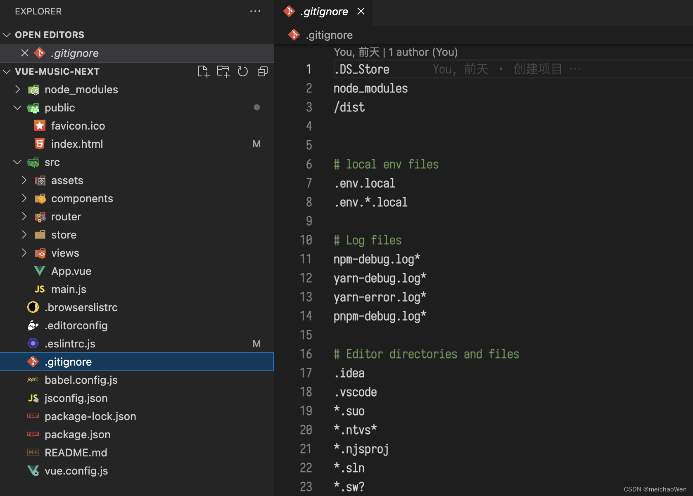Click the git icon in the breadcrumb bar
Image resolution: width=693 pixels, height=496 pixels.
pos(294,35)
